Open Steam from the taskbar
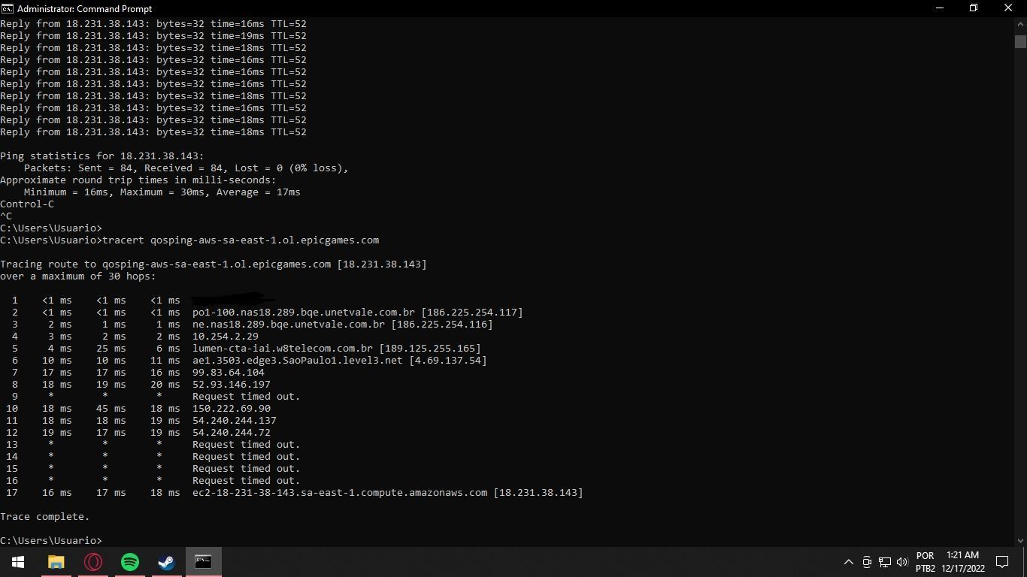Viewport: 1027px width, 577px height. coord(166,562)
